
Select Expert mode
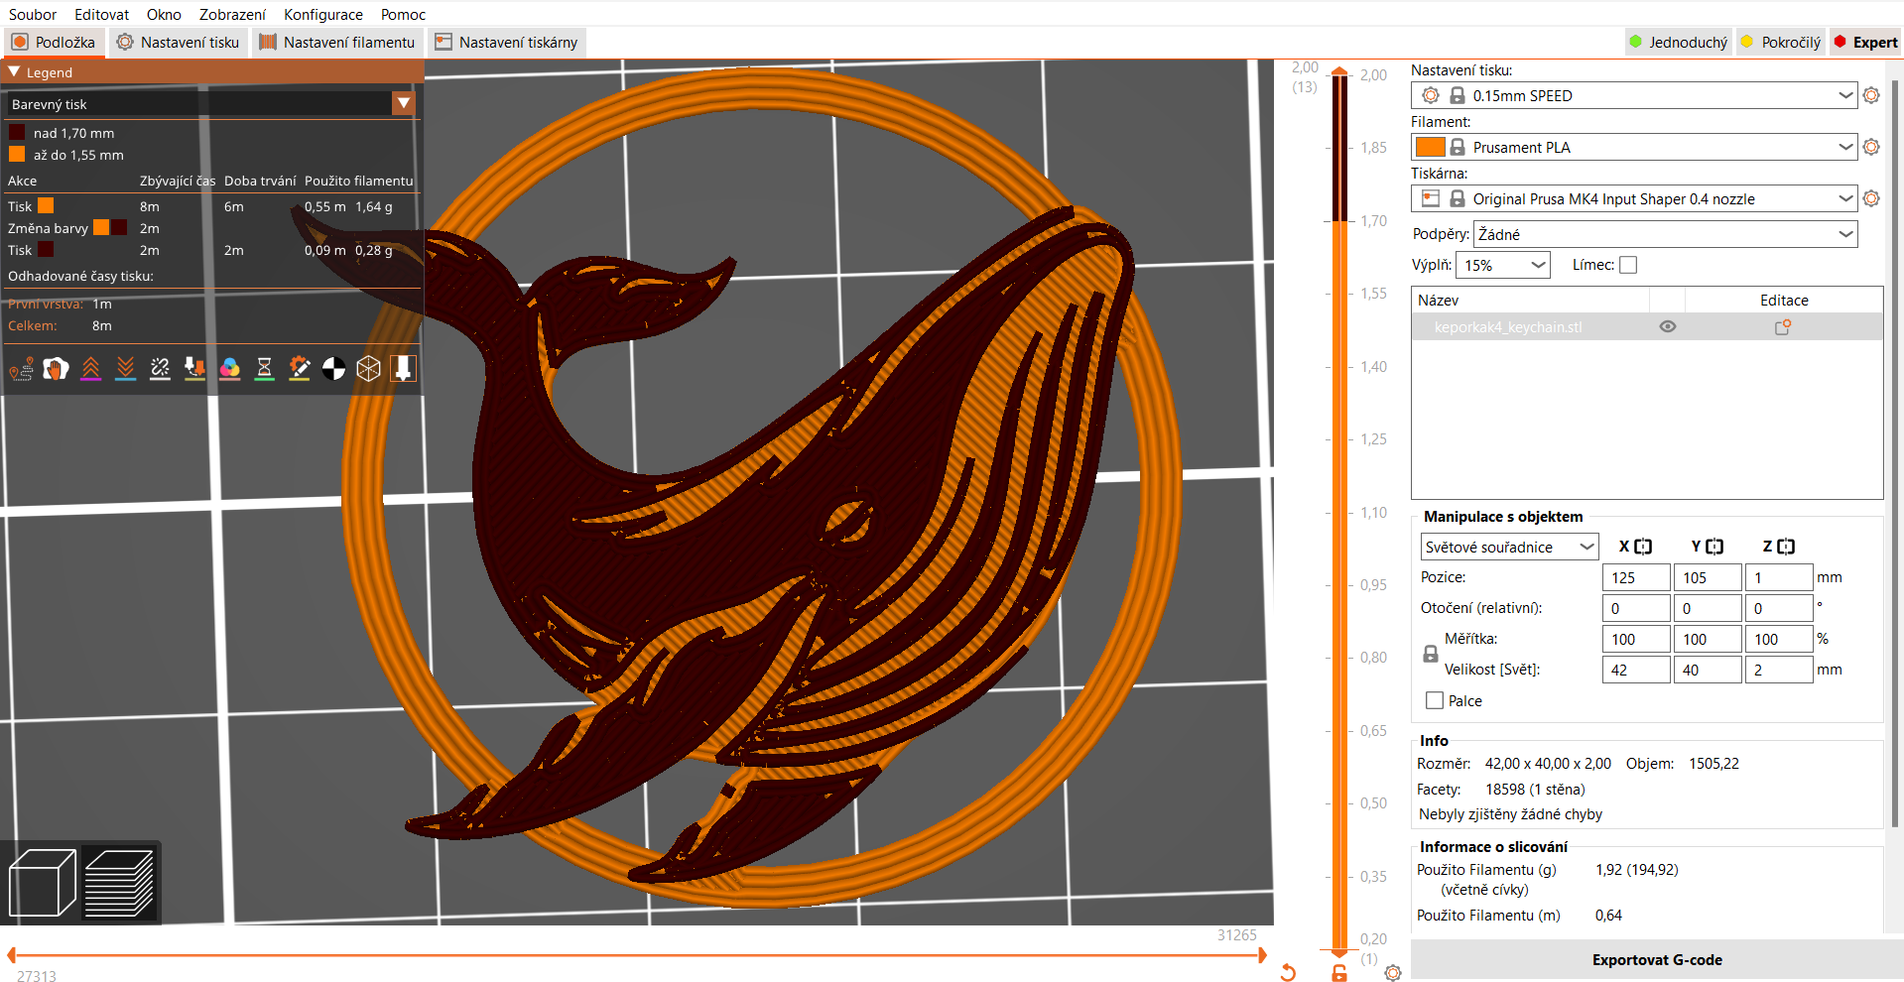(1865, 42)
